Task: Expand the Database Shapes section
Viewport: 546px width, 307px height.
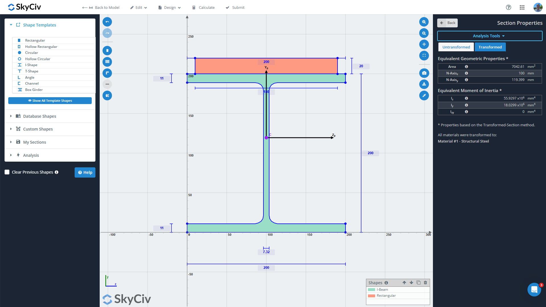Action: click(x=50, y=116)
